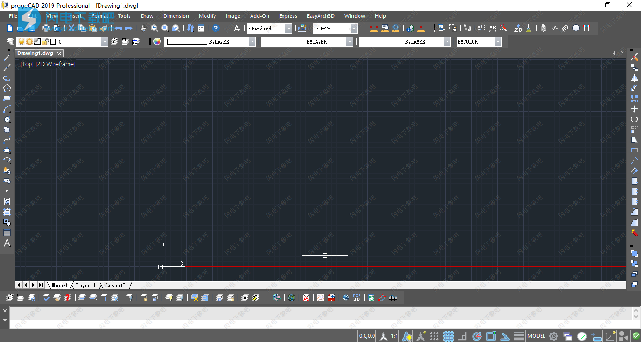The image size is (641, 342).
Task: Expand the lineweight BYLAYER dropdown
Action: pyautogui.click(x=447, y=42)
